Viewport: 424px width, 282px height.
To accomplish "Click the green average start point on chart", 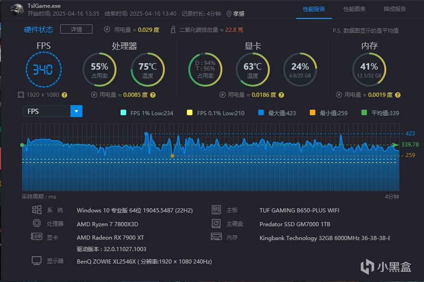I will point(22,145).
